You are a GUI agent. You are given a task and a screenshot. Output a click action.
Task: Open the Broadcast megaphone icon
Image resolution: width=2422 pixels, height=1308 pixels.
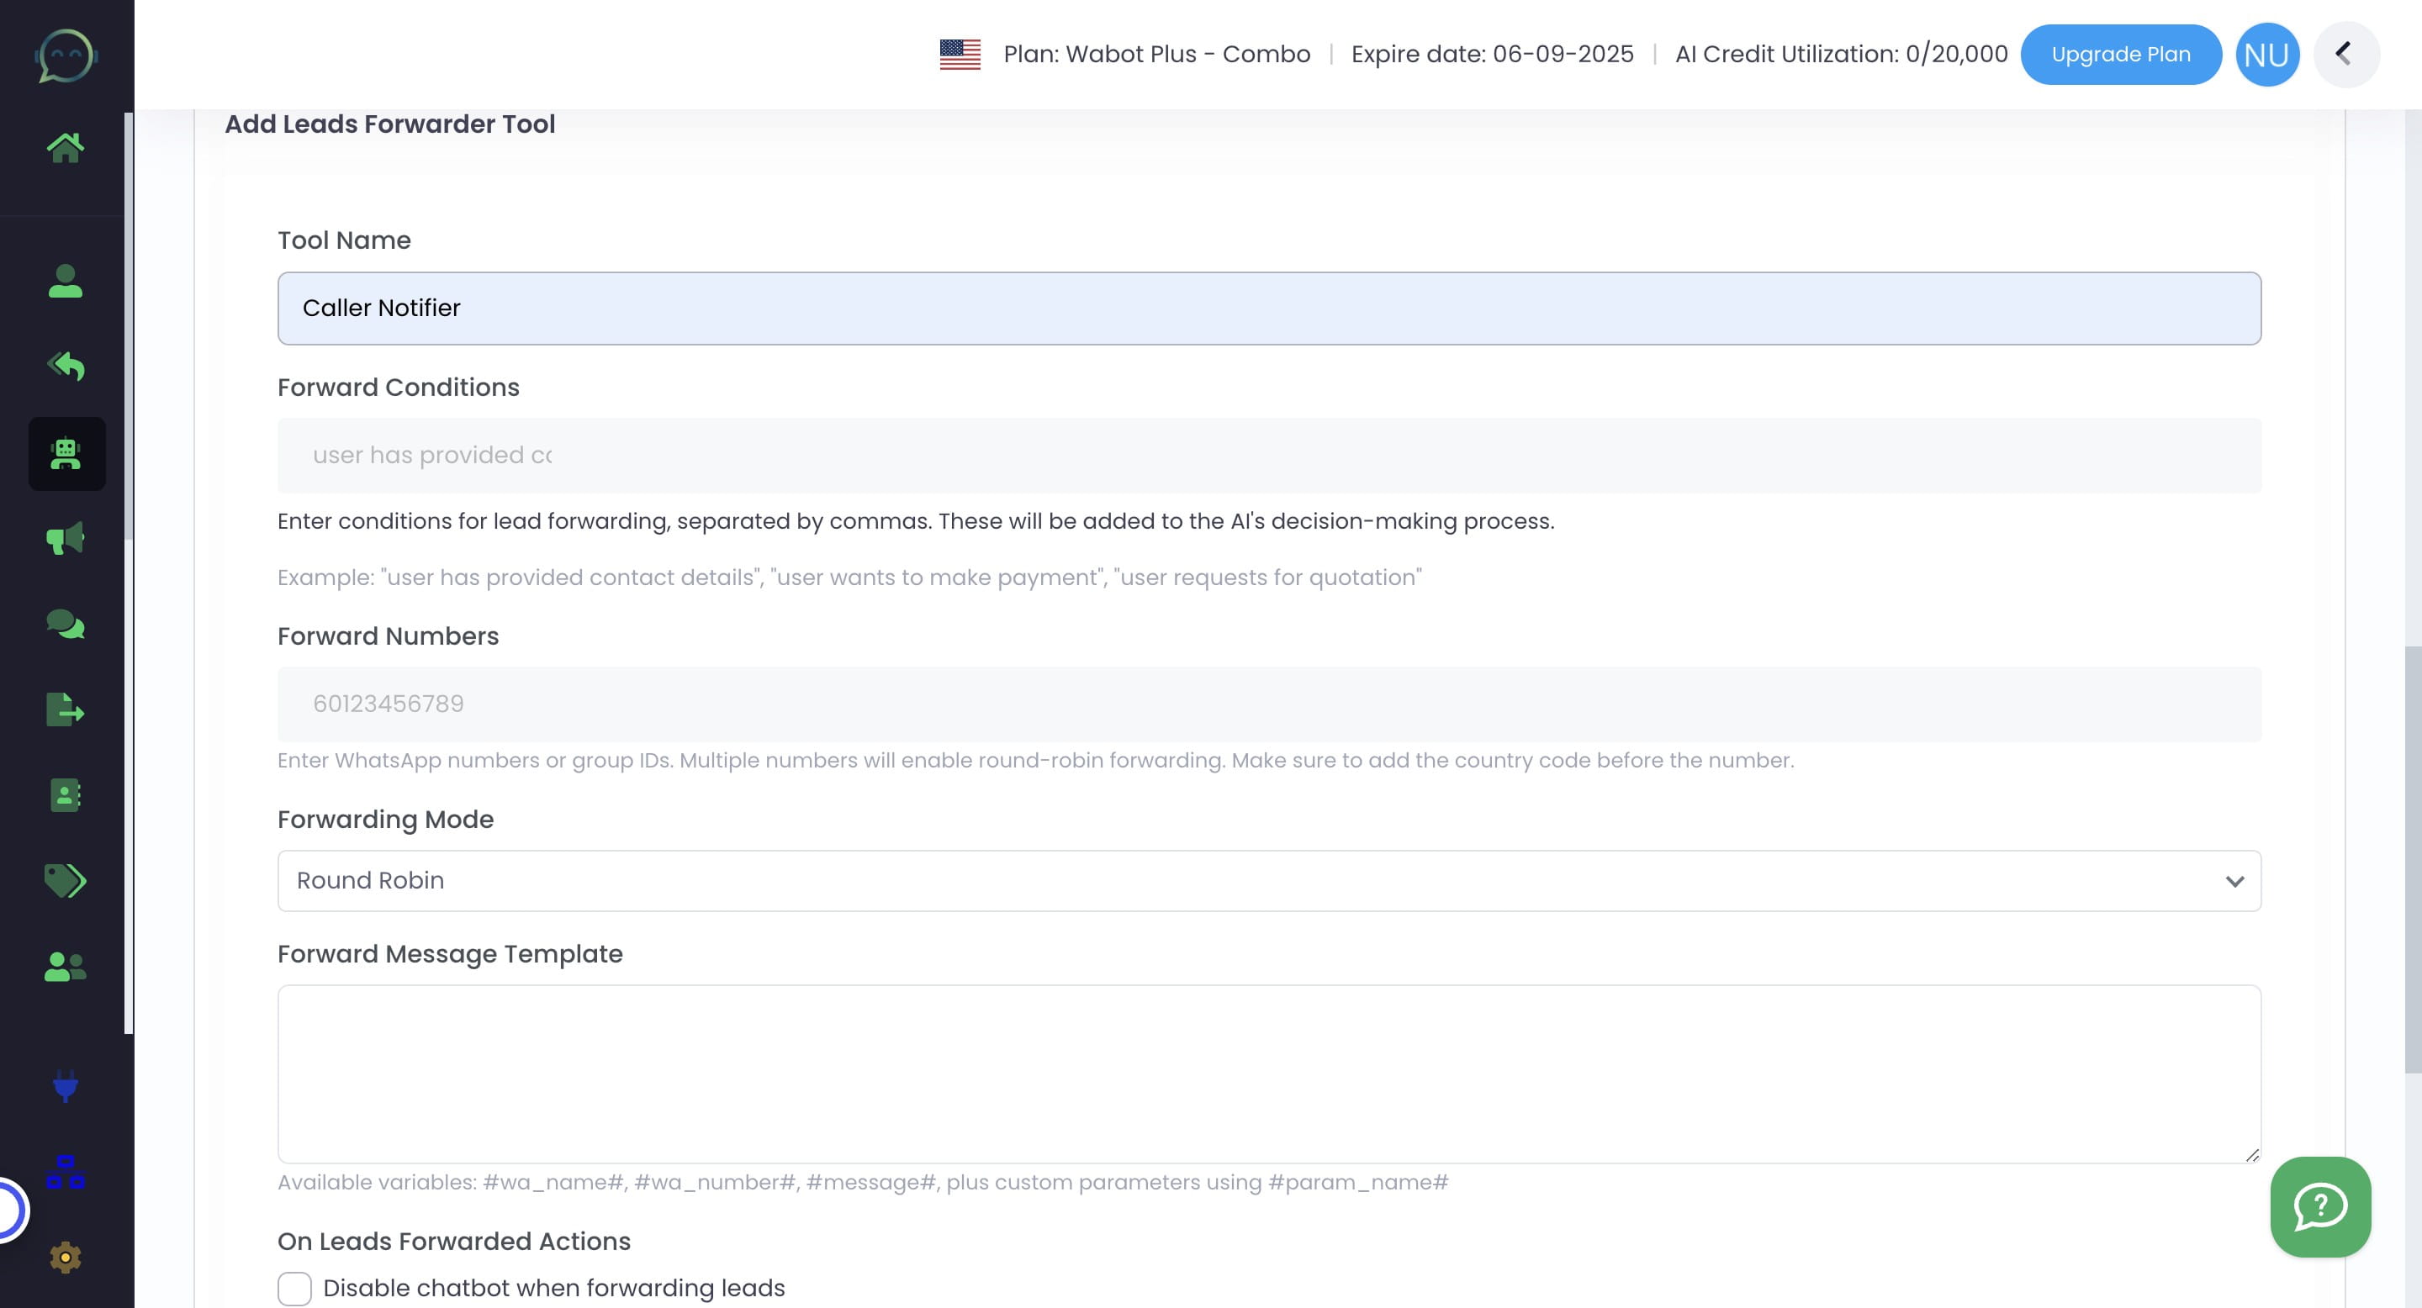(x=66, y=537)
